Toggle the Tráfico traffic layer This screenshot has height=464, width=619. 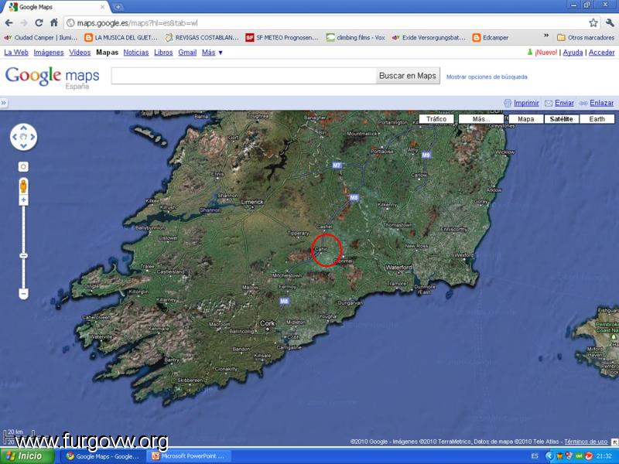(x=436, y=119)
